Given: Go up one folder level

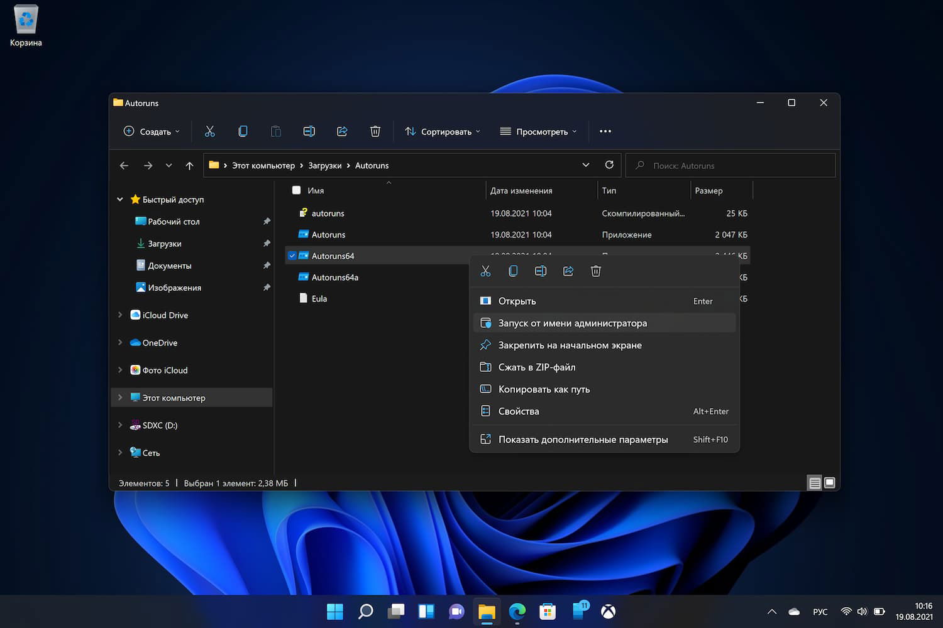Looking at the screenshot, I should coord(189,166).
